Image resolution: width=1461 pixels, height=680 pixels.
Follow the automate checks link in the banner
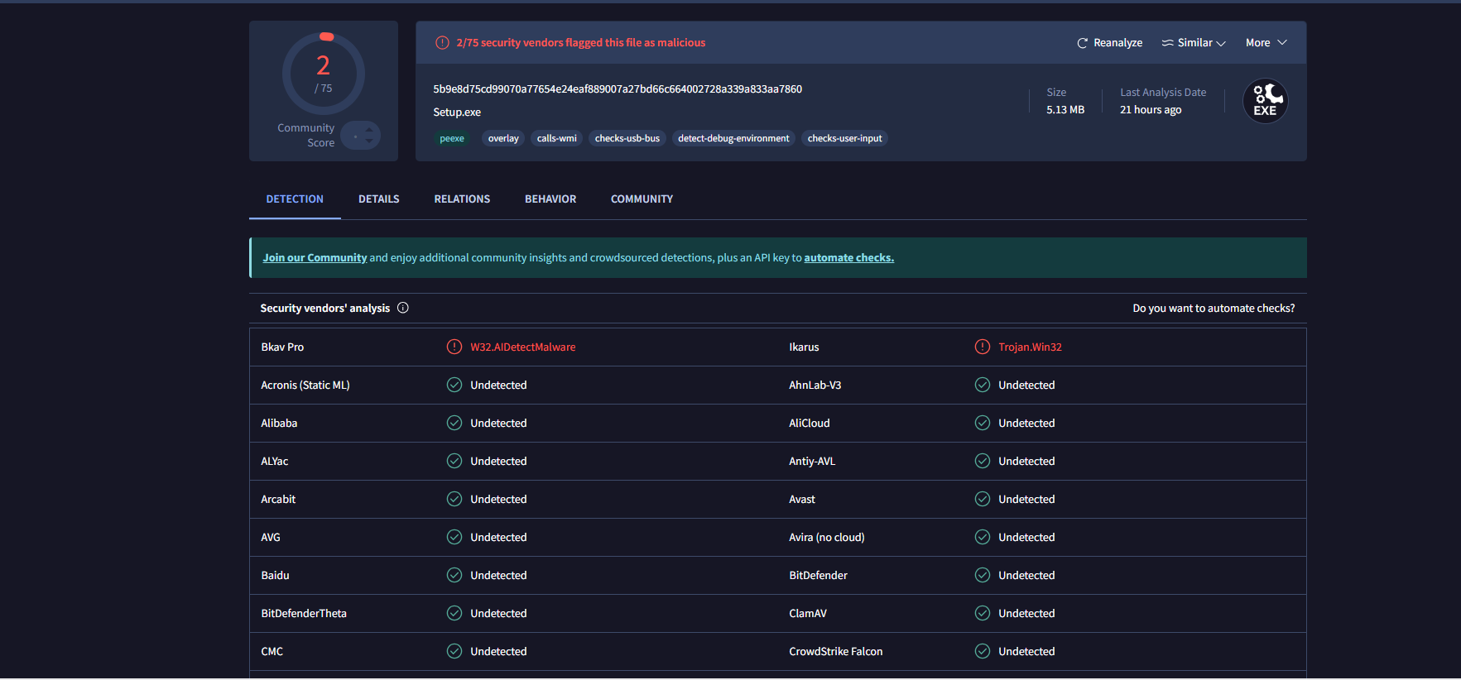848,258
